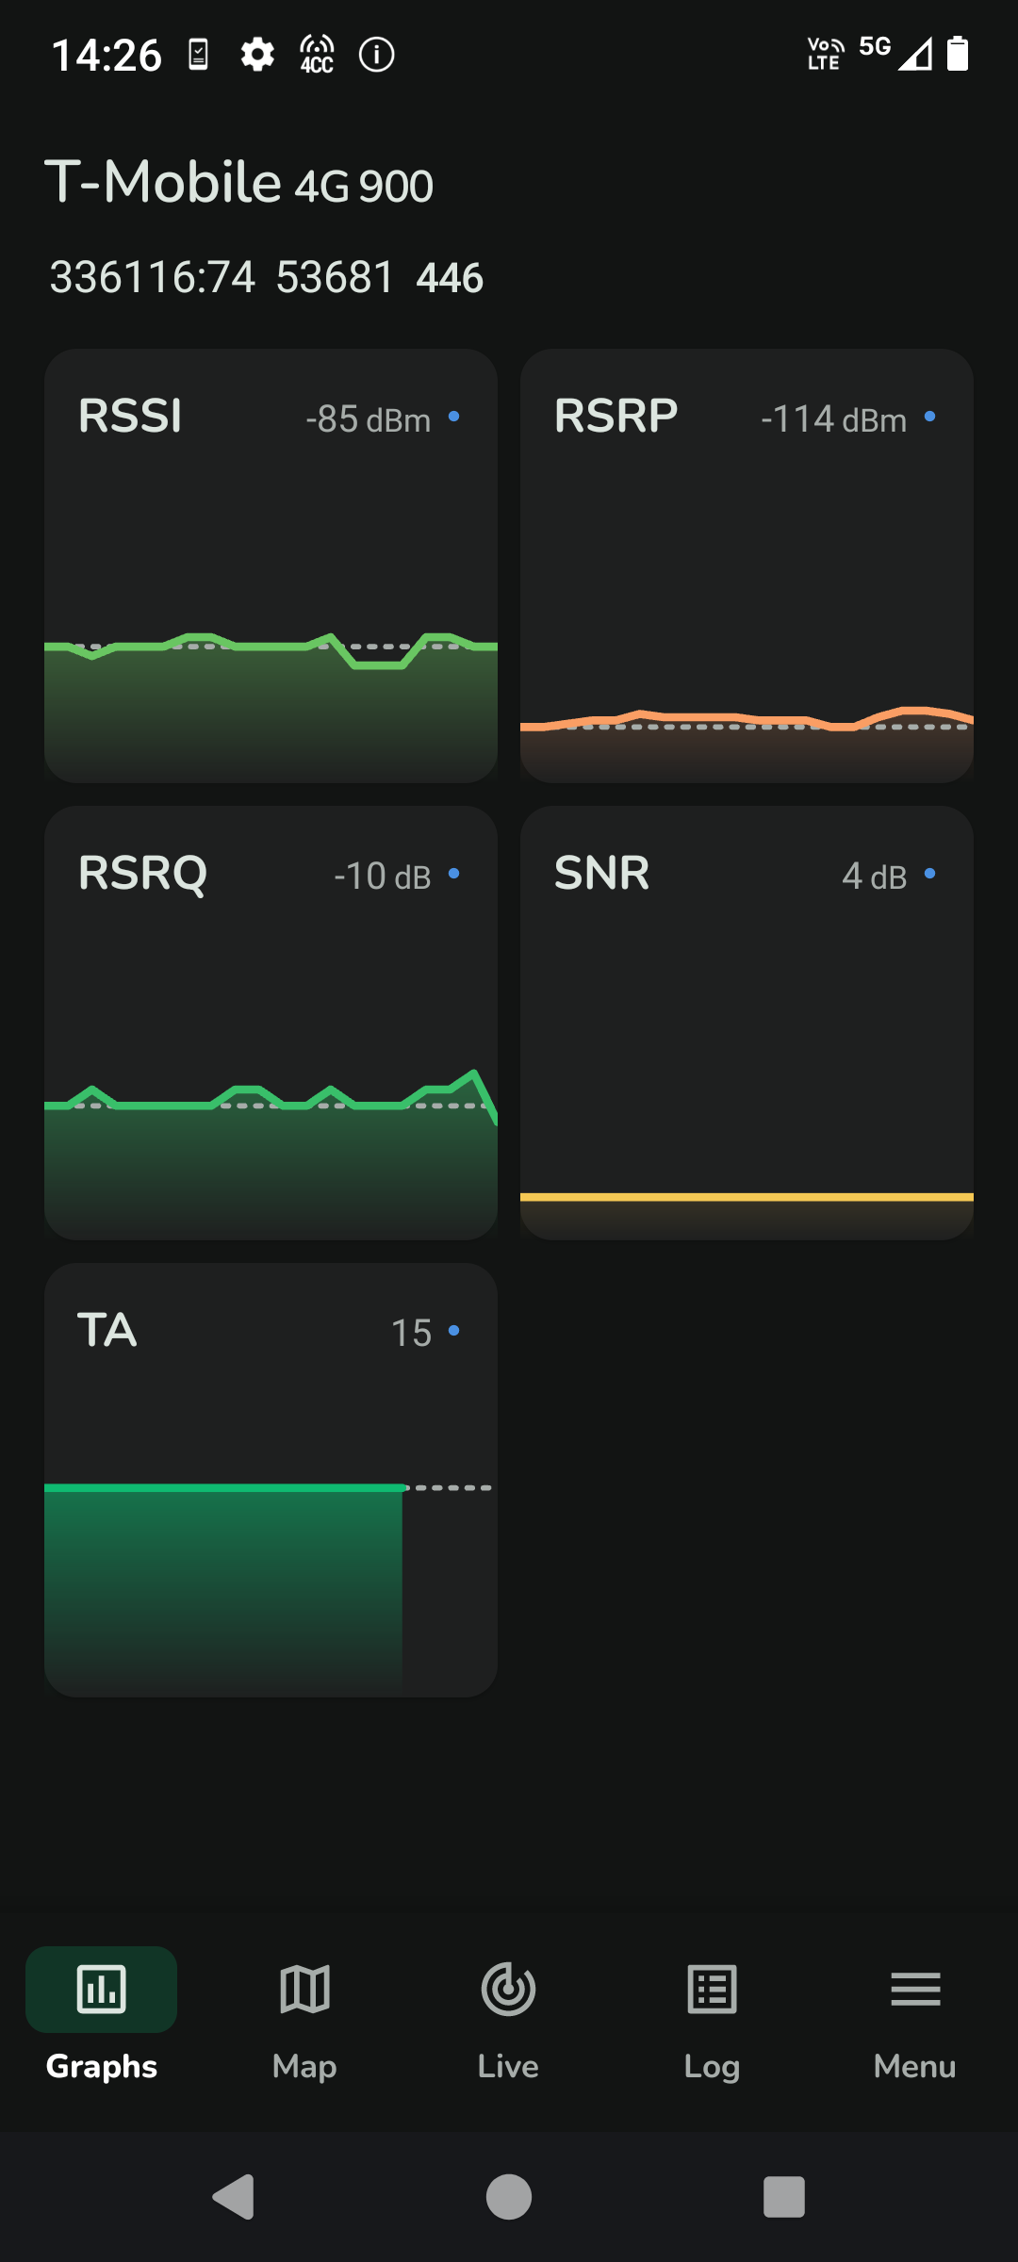Viewport: 1018px width, 2262px height.
Task: Open the hamburger Menu icon
Action: pyautogui.click(x=915, y=1990)
